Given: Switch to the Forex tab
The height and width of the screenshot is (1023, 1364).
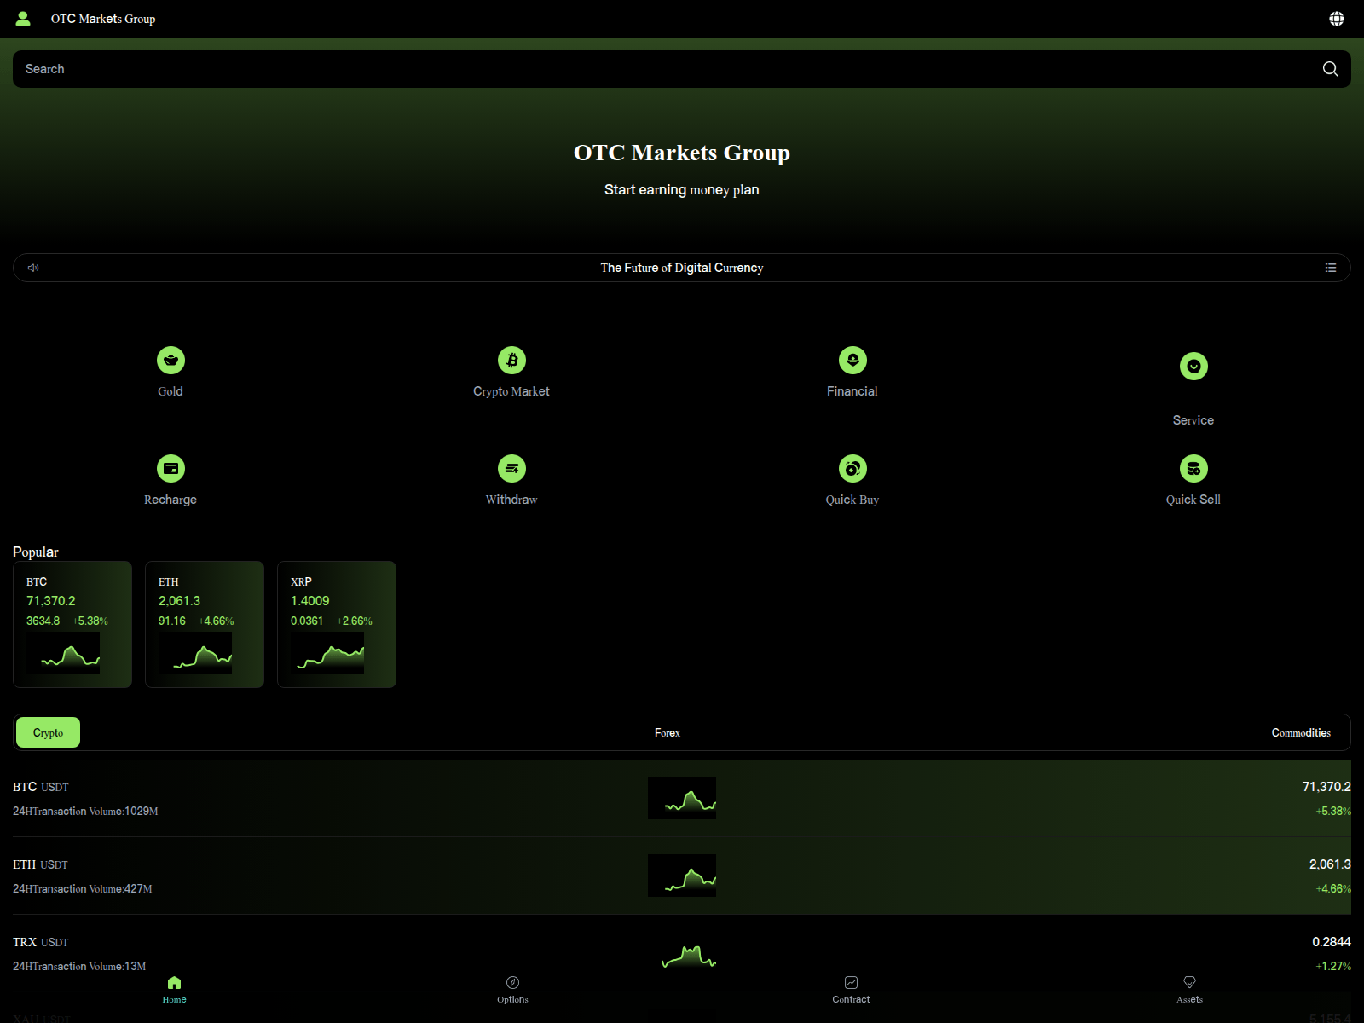Looking at the screenshot, I should [667, 731].
